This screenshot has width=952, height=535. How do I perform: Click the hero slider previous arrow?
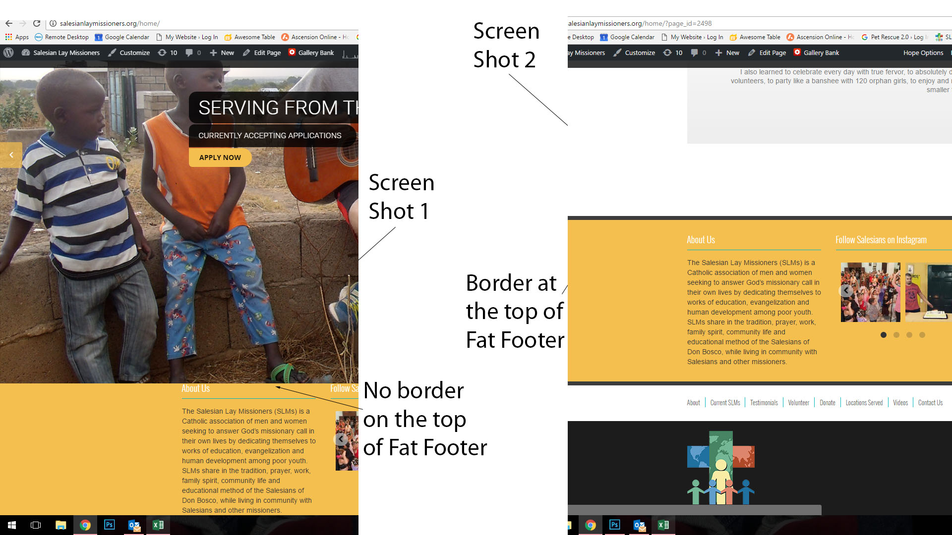pyautogui.click(x=11, y=155)
